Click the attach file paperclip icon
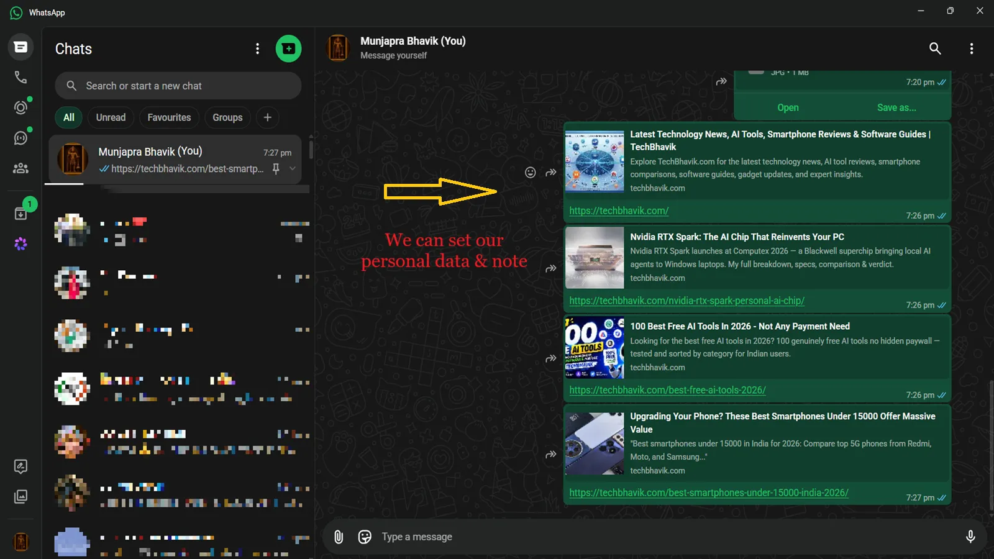 pyautogui.click(x=339, y=537)
